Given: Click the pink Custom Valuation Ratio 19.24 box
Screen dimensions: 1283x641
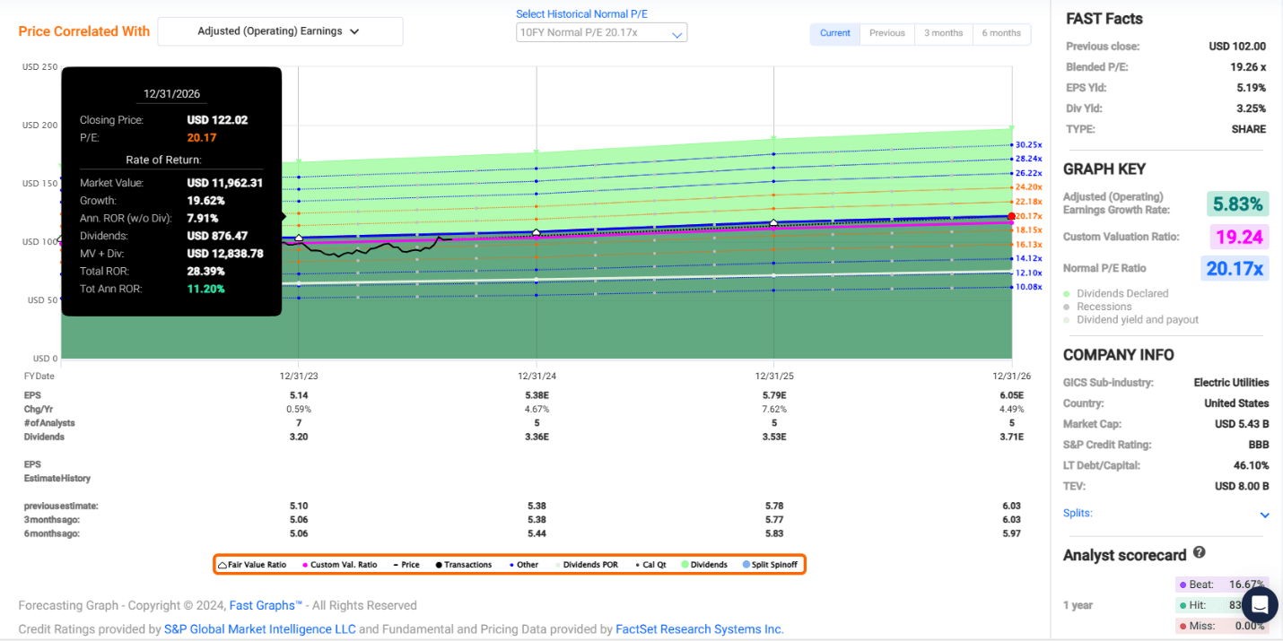Looking at the screenshot, I should point(1237,237).
